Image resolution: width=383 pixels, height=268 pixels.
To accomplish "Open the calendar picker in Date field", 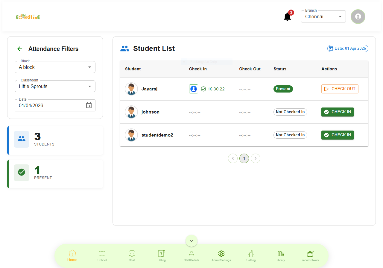I will pyautogui.click(x=89, y=105).
